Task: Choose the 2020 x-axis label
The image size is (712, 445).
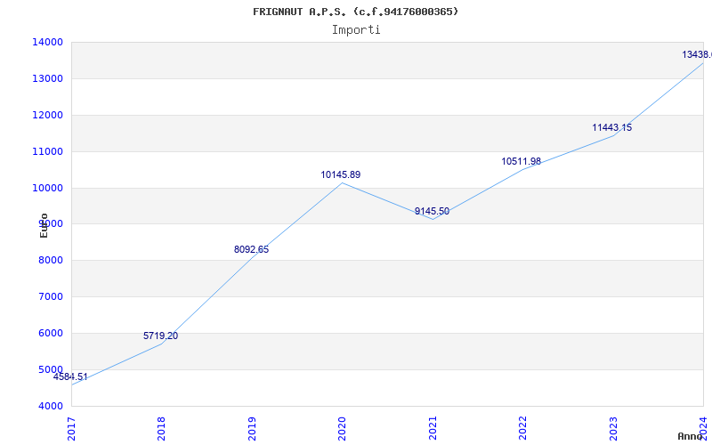Action: pos(342,427)
